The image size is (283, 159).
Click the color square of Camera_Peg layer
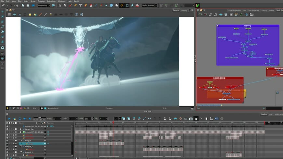click(x=16, y=129)
